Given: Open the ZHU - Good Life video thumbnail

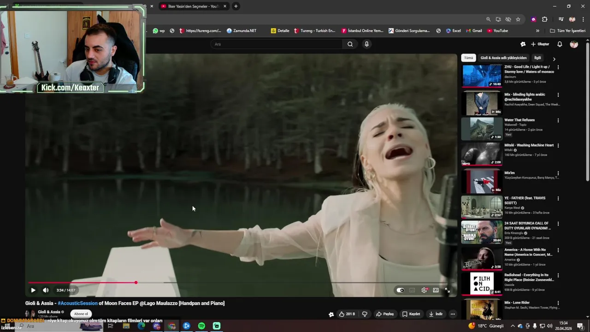Looking at the screenshot, I should click(x=482, y=76).
